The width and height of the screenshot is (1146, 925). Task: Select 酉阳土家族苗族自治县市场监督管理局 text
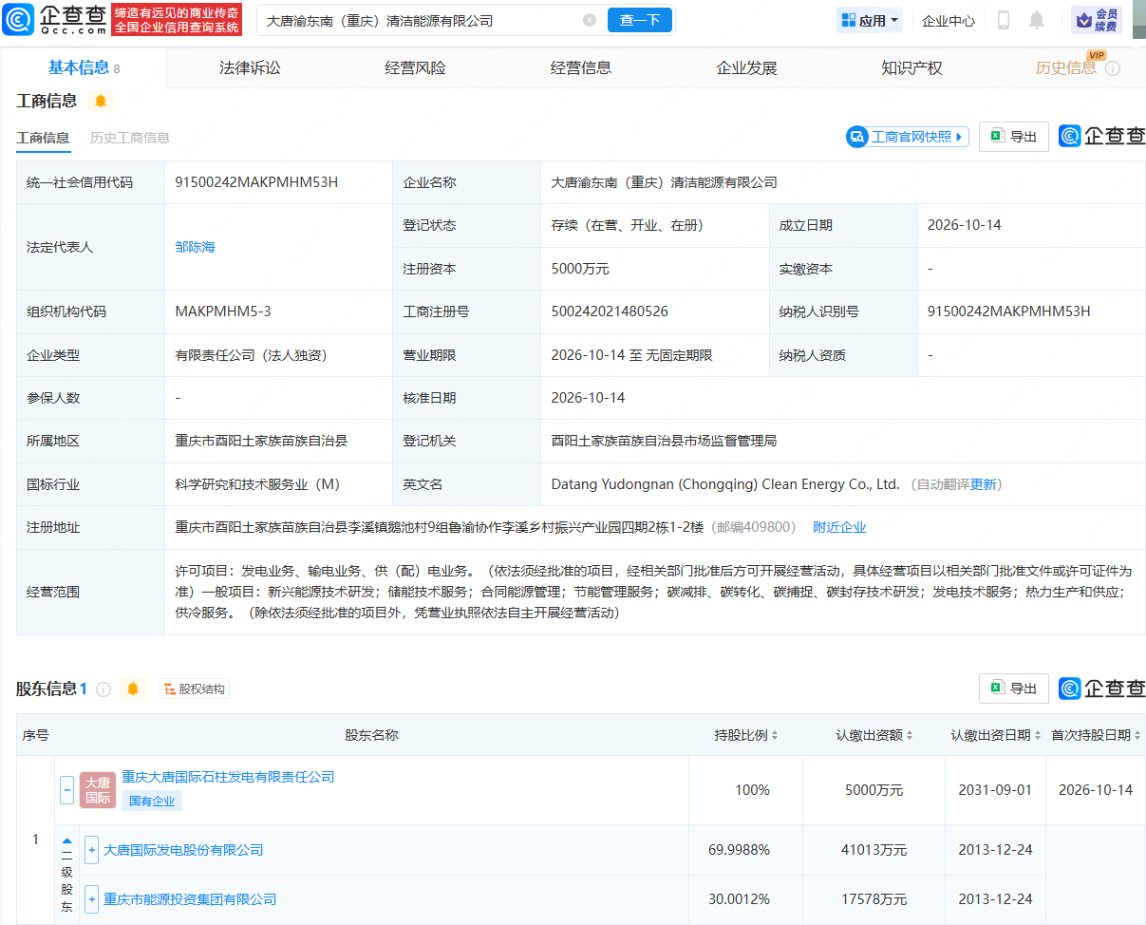[664, 441]
